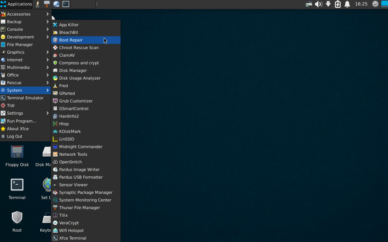The height and width of the screenshot is (242, 388).
Task: Click the notification bell icon
Action: [347, 4]
